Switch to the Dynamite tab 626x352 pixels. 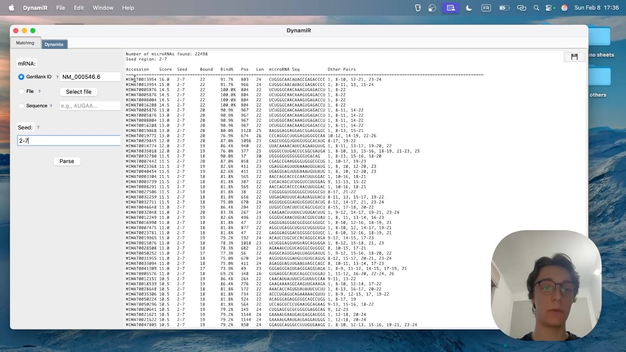[54, 44]
